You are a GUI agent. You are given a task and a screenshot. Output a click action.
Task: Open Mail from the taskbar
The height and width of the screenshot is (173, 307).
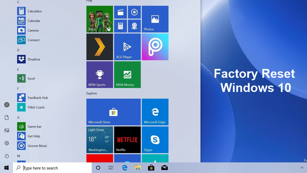[165, 168]
